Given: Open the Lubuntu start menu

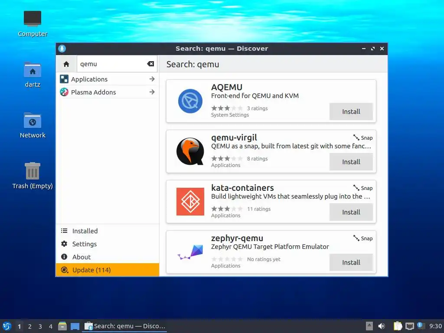Looking at the screenshot, I should point(7,326).
